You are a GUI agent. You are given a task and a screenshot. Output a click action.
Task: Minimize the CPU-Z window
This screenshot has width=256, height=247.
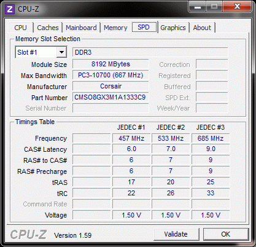pos(198,7)
